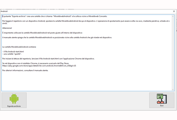The width and height of the screenshot is (177, 120).
Task: Click the line 'Per iniziare la lettura del repertorio'
Action: click(x=48, y=59)
